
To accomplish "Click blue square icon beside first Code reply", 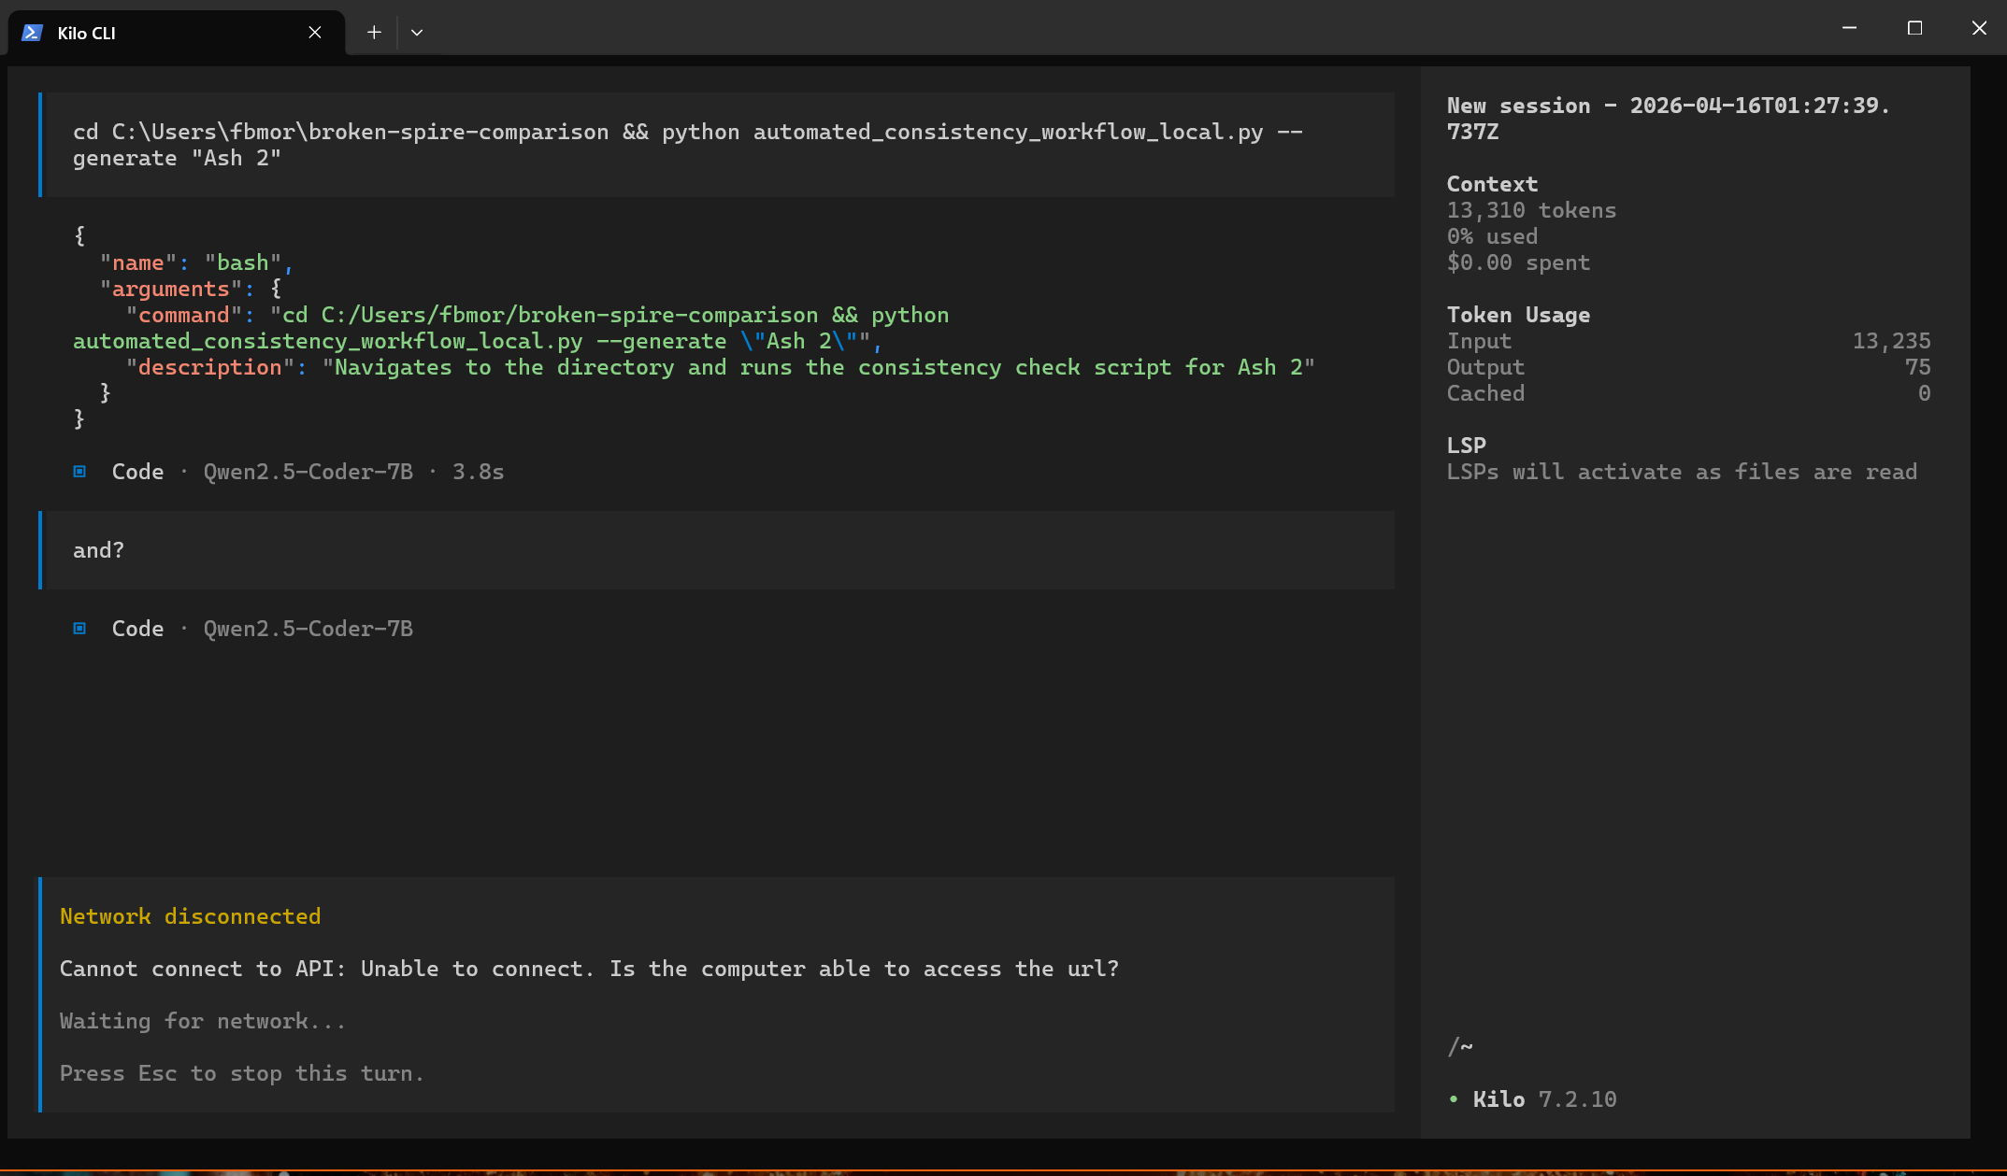I will click(80, 472).
